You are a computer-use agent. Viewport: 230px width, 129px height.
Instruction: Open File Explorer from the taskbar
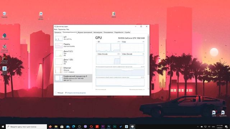[56, 126]
